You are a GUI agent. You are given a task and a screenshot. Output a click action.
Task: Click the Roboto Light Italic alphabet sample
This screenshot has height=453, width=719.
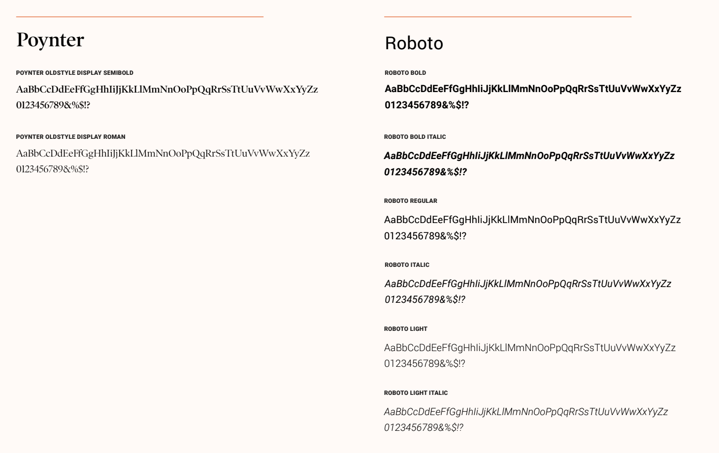click(526, 412)
